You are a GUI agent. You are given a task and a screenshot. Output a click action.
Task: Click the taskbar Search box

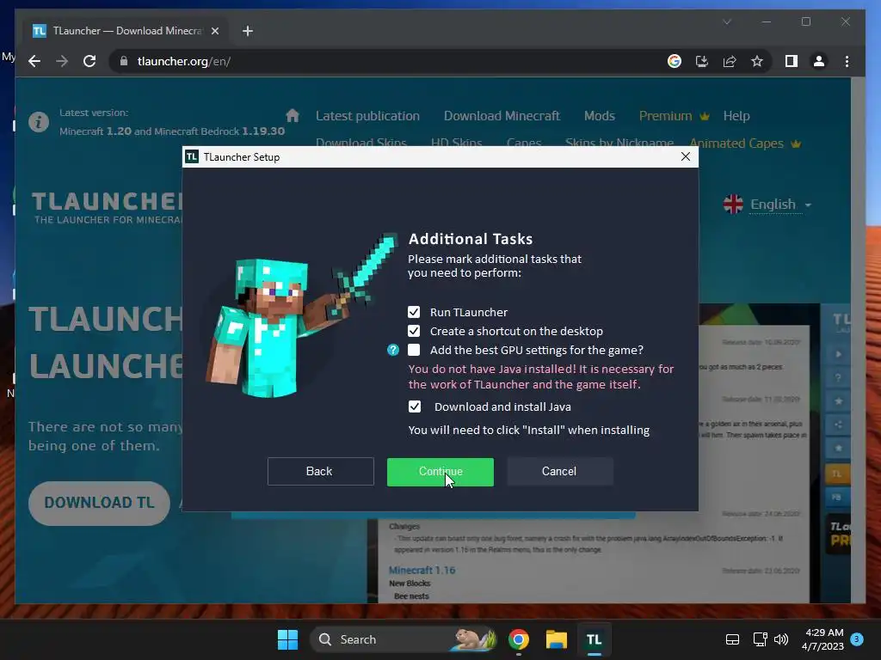[404, 639]
